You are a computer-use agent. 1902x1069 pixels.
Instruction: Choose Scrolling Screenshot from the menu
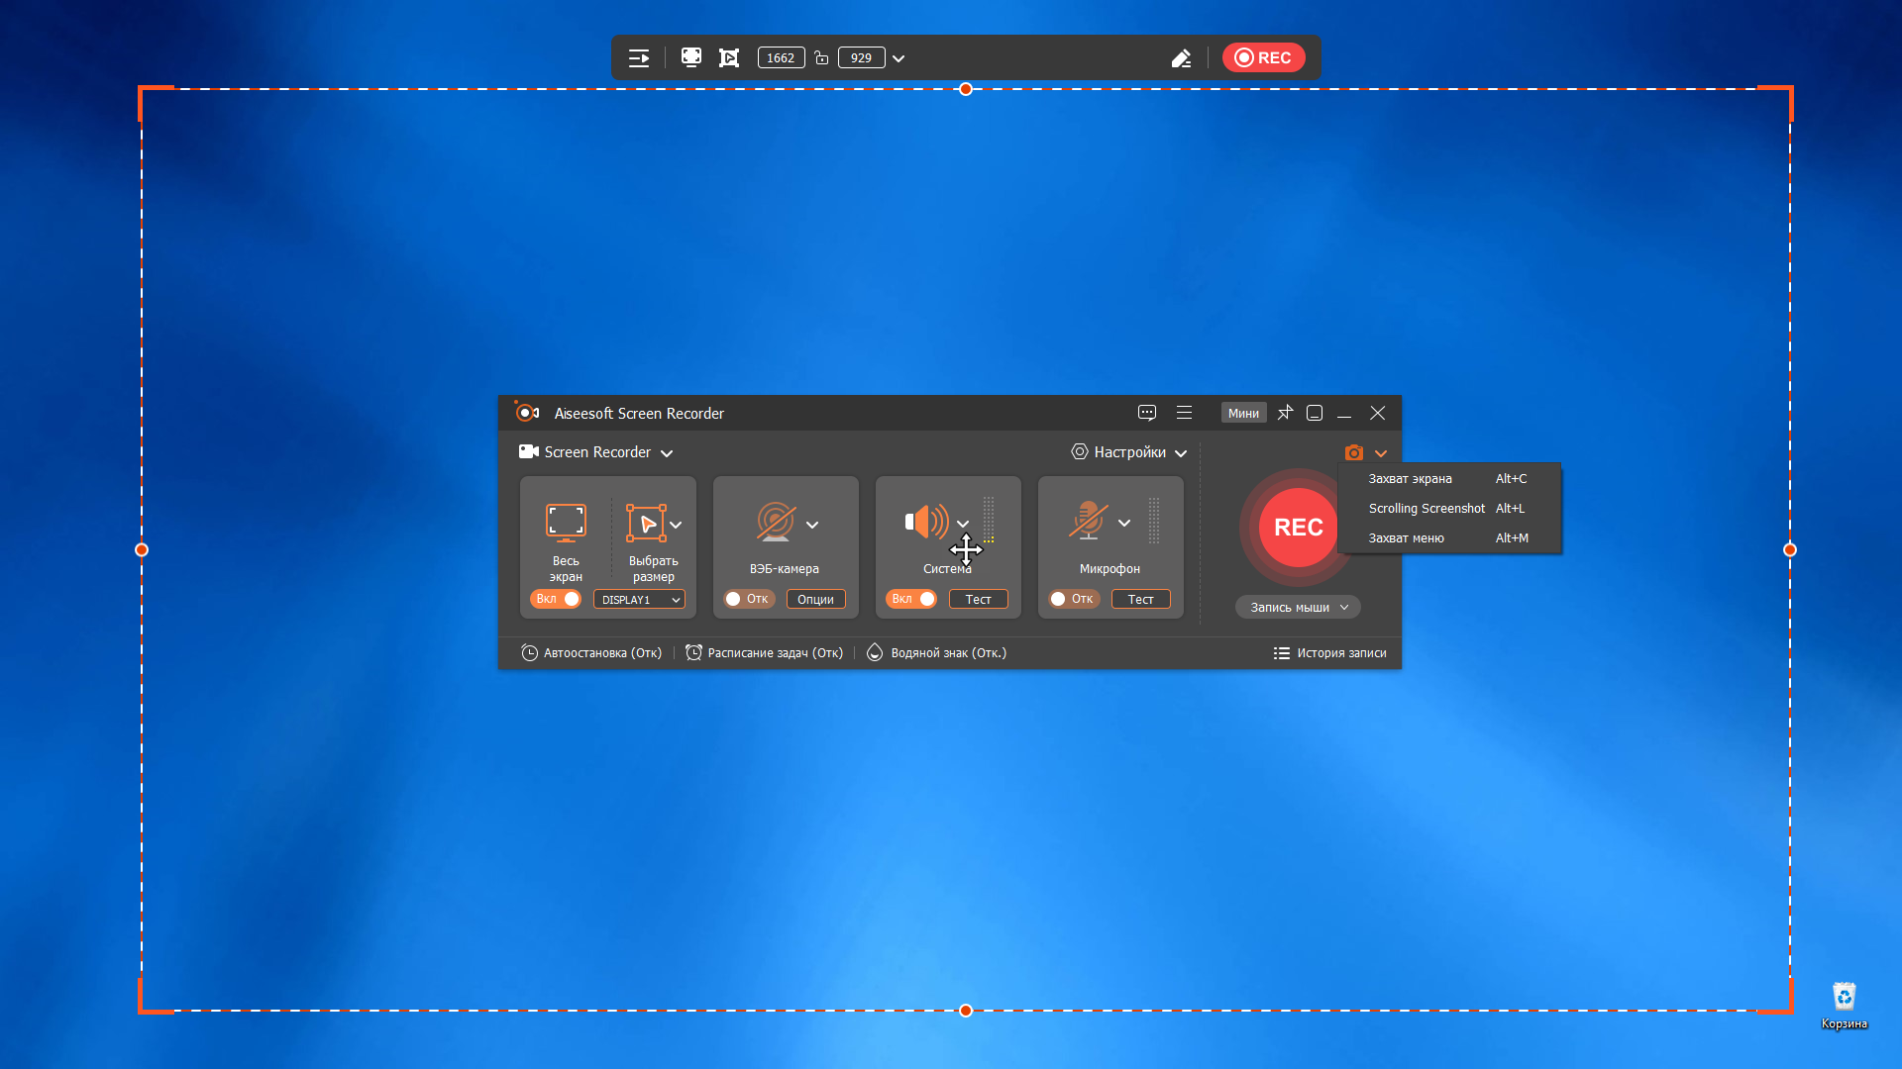[1426, 509]
